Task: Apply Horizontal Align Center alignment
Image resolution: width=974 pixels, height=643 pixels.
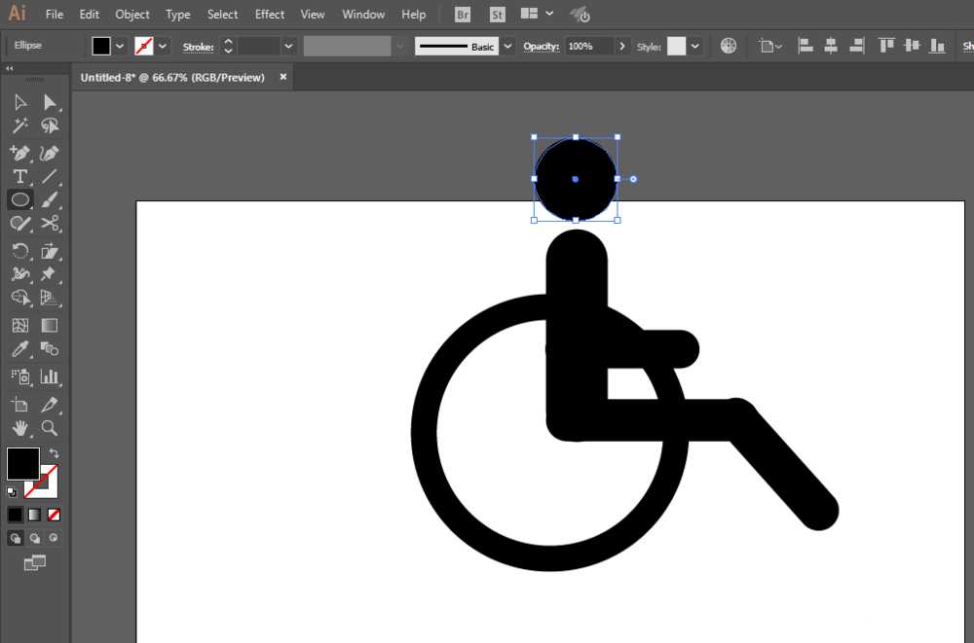Action: 833,45
